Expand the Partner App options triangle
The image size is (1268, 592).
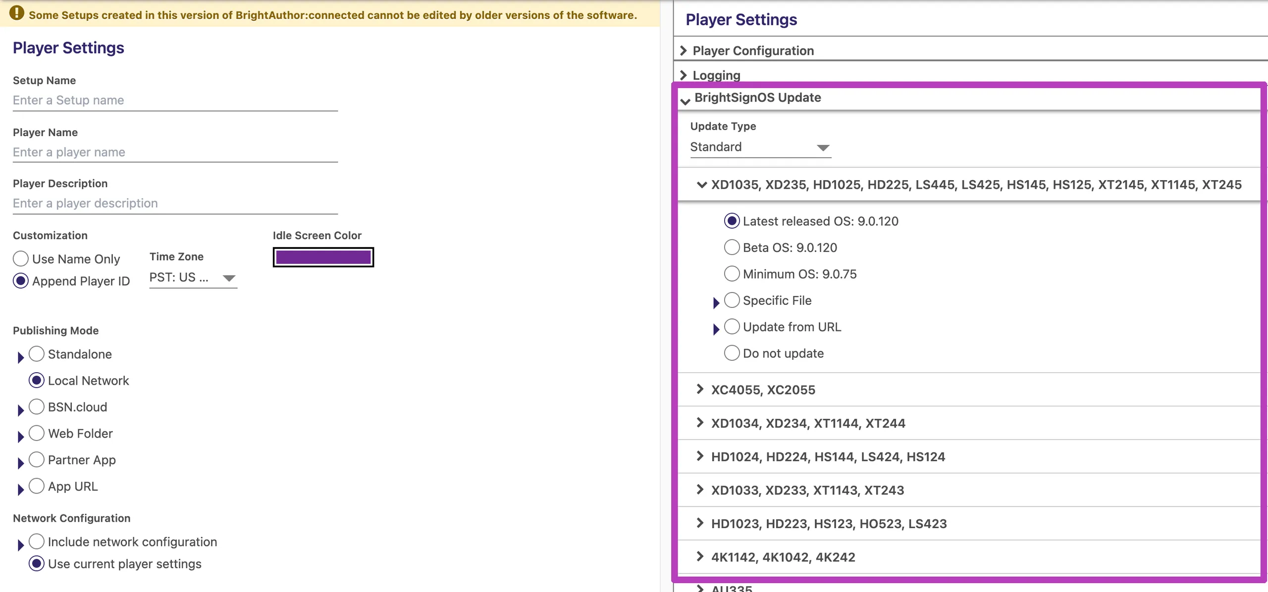(21, 463)
